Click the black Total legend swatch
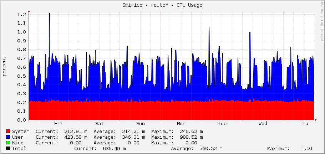The image size is (325, 154). 8,148
